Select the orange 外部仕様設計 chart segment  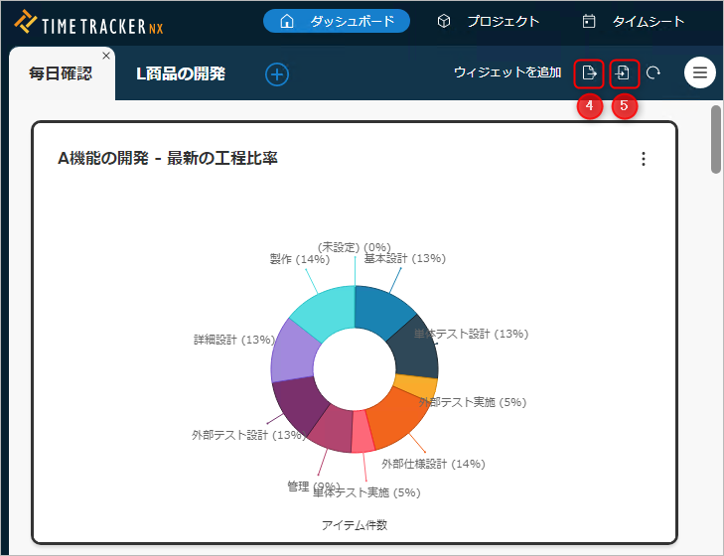coord(399,412)
